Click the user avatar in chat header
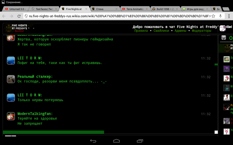Image resolution: width=233 pixels, height=145 pixels. [222, 28]
